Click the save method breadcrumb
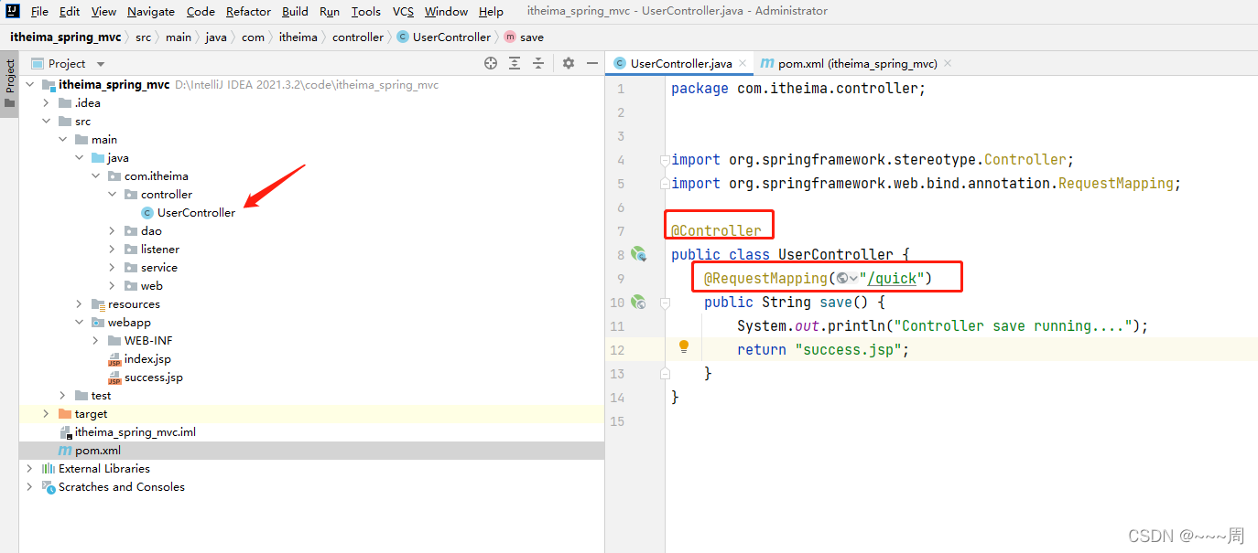Viewport: 1258px width, 553px height. coord(524,37)
